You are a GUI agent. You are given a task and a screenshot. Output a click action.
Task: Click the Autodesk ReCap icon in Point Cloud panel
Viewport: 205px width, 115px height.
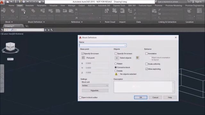pos(107,11)
